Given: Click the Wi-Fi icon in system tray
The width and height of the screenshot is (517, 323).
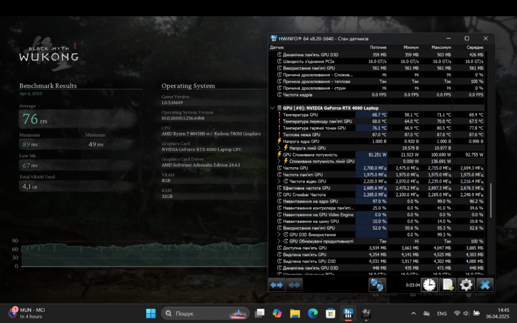Looking at the screenshot, I should [x=457, y=314].
